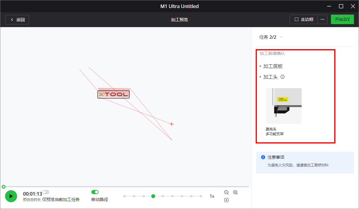
Task: Click the 走边框 framing button
Action: [304, 20]
